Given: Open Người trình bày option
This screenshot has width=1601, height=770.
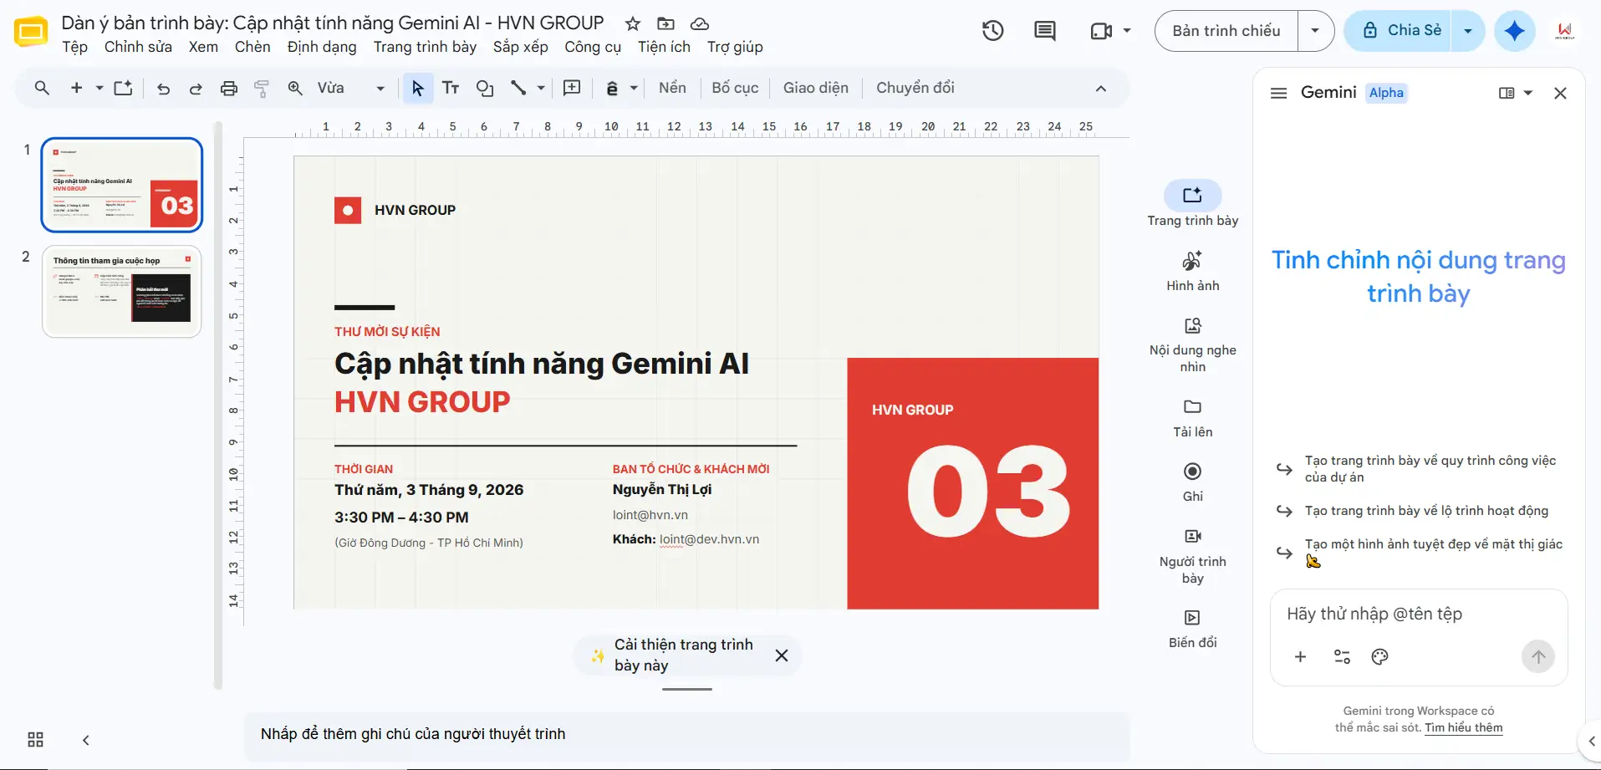Looking at the screenshot, I should [x=1193, y=556].
